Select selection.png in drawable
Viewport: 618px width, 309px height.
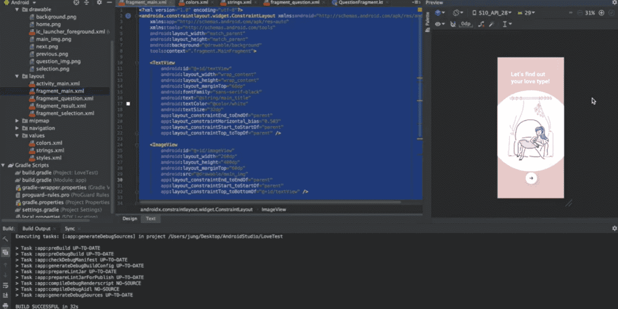click(x=49, y=69)
